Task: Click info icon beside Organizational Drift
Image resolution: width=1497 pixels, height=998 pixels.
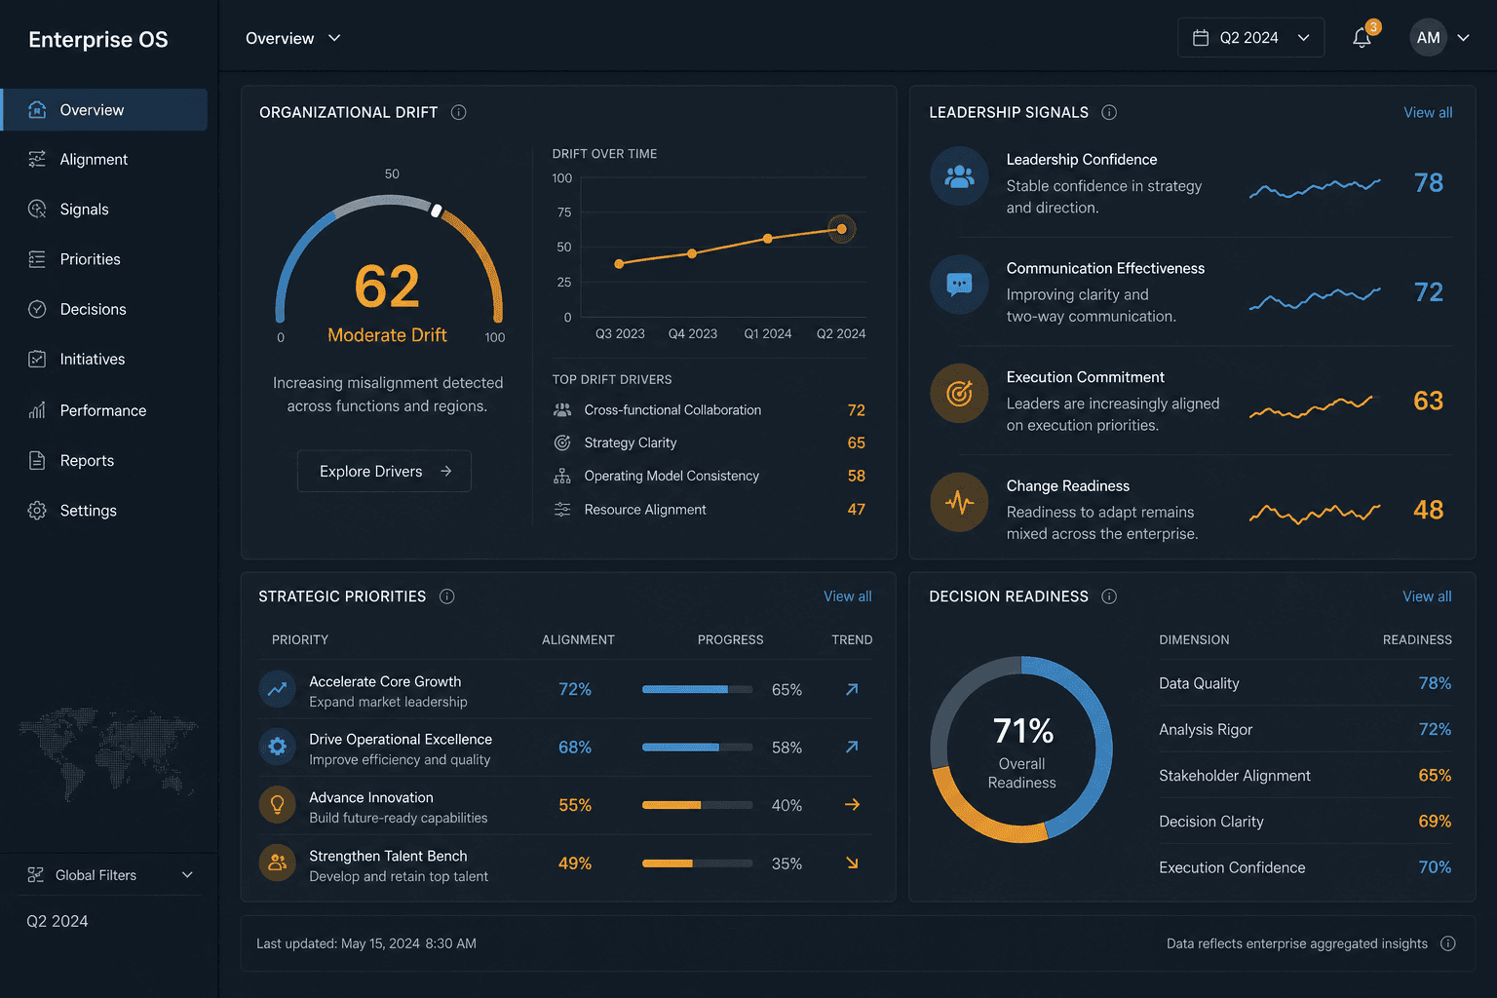Action: 459,112
